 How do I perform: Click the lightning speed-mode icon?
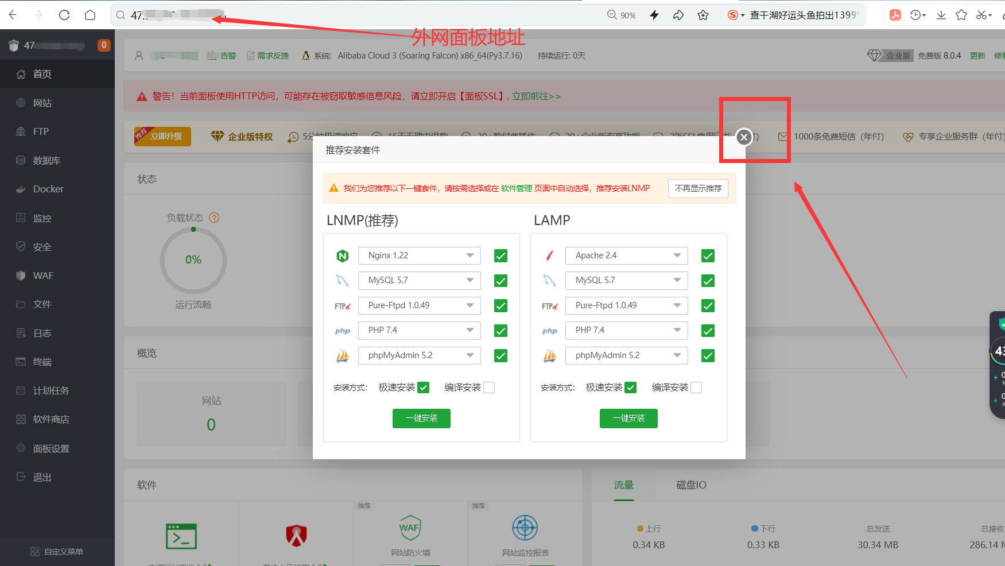(x=654, y=15)
